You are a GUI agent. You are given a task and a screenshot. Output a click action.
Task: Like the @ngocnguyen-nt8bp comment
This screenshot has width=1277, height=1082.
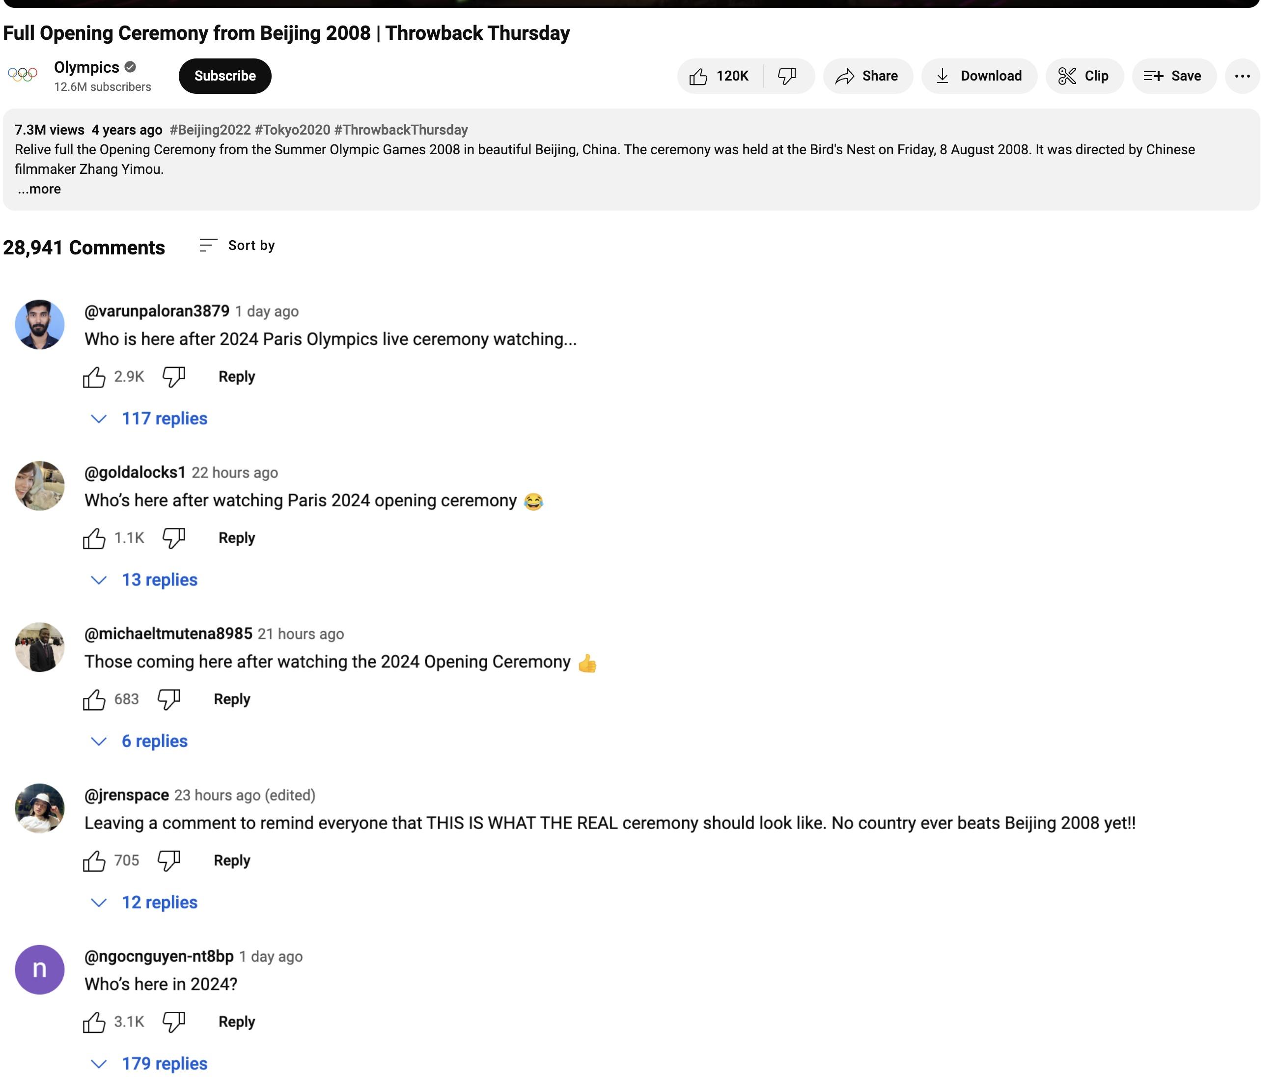(x=94, y=1022)
